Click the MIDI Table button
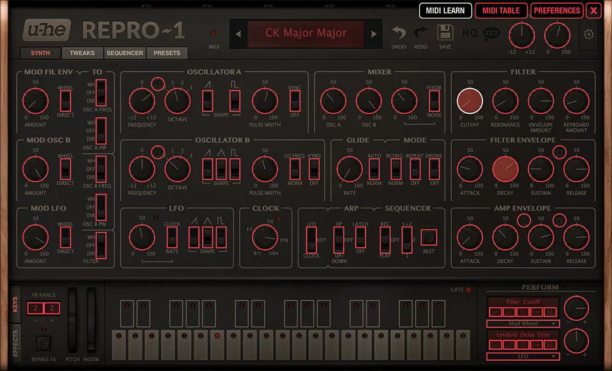 pyautogui.click(x=501, y=10)
